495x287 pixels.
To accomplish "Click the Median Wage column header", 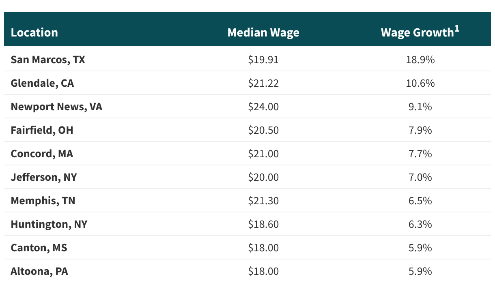I will click(x=263, y=32).
